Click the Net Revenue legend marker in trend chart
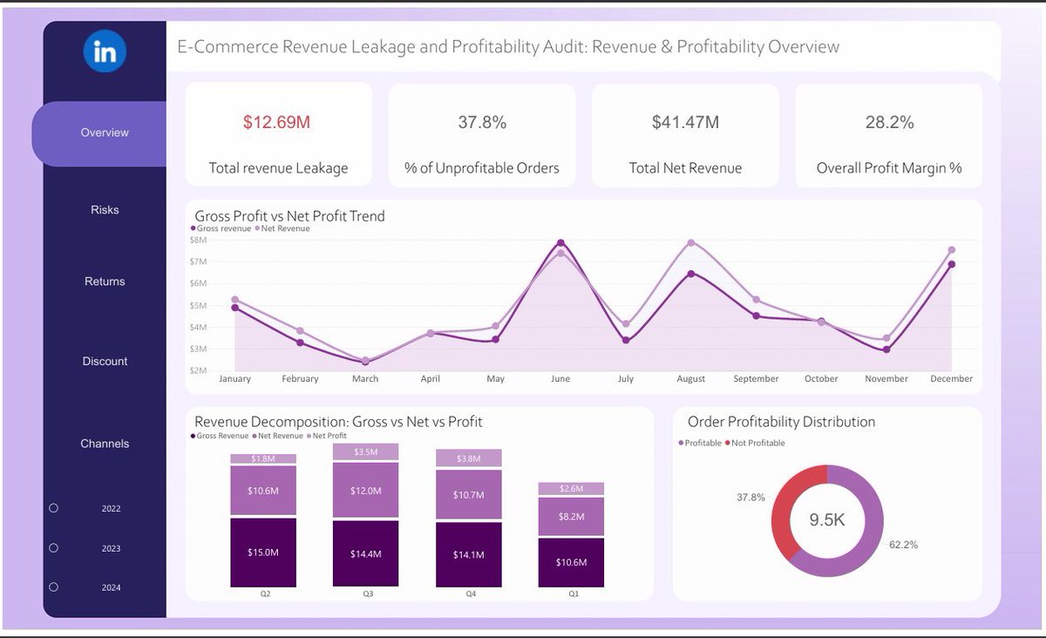The height and width of the screenshot is (638, 1046). [257, 229]
